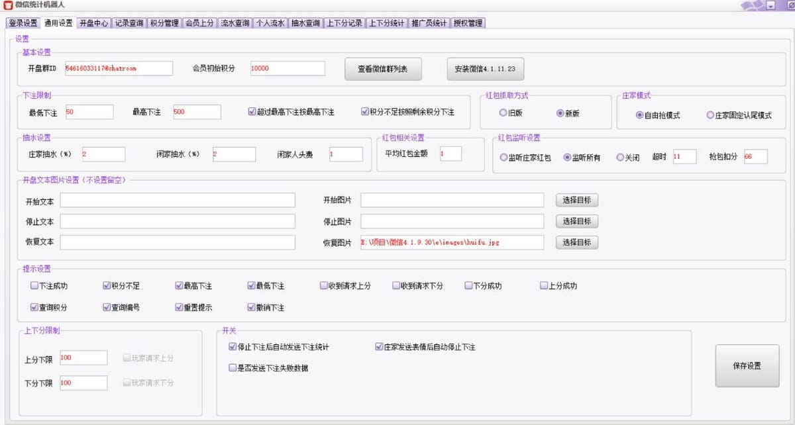Toggle the 查询编号 checkbox
The height and width of the screenshot is (425, 795).
(121, 308)
